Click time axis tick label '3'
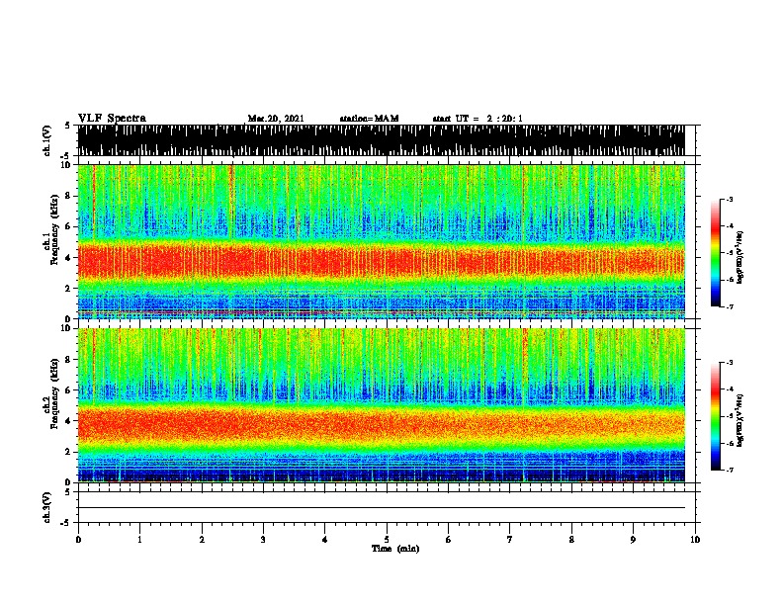The height and width of the screenshot is (605, 783). [x=263, y=540]
